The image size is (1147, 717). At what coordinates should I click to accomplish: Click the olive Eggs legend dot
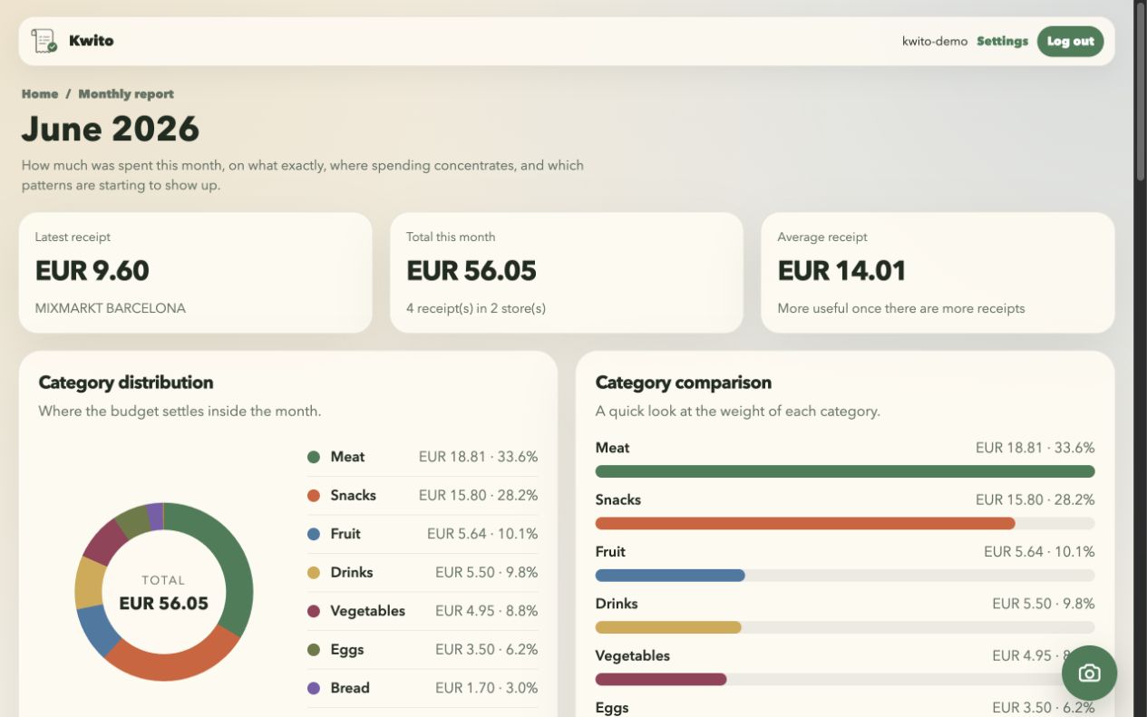click(314, 649)
